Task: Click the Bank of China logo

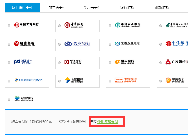Action: pos(74,25)
